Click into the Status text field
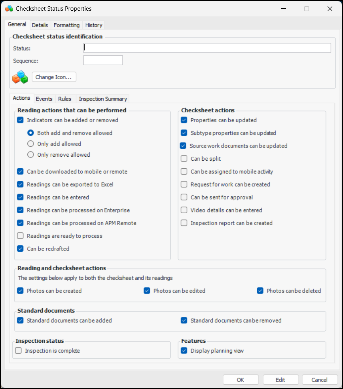This screenshot has height=389, width=343. 207,48
